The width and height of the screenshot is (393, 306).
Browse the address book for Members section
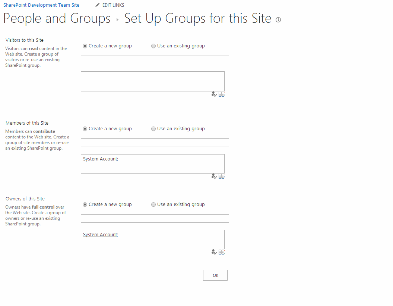pyautogui.click(x=221, y=176)
